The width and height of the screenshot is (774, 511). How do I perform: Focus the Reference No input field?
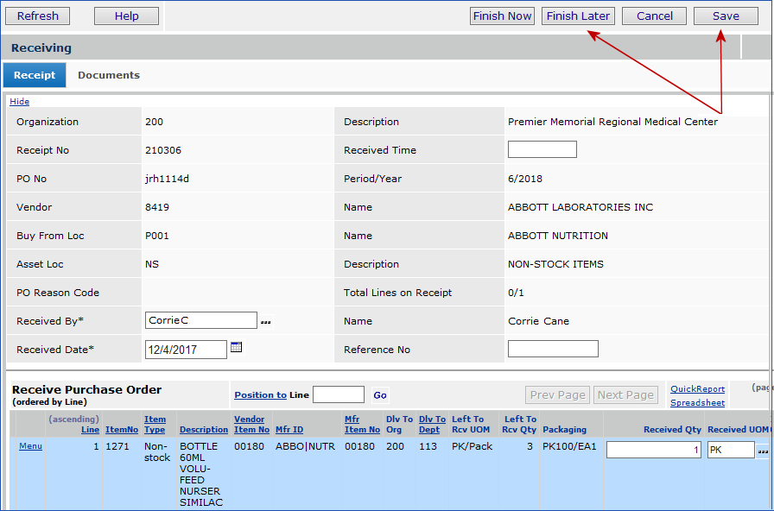[x=553, y=349]
